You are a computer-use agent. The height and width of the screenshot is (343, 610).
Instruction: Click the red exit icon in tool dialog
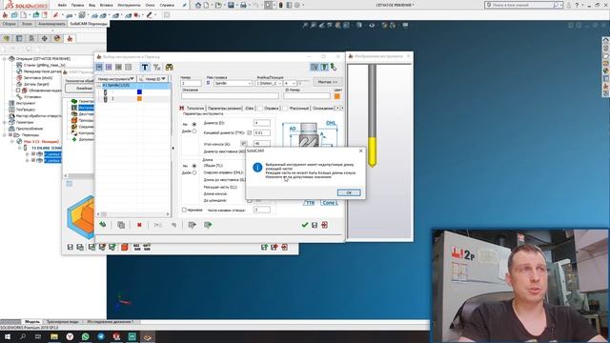(x=324, y=225)
